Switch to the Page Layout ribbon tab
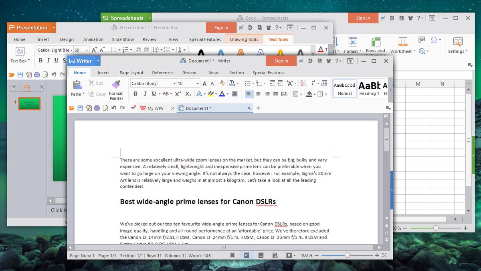Viewport: 481px width, 271px height. (131, 73)
